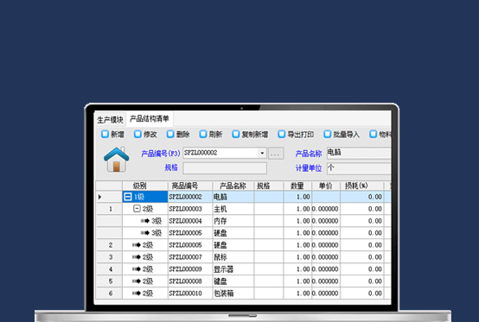Click the 刷新 (Refresh) toolbar icon
The image size is (479, 322).
point(203,134)
